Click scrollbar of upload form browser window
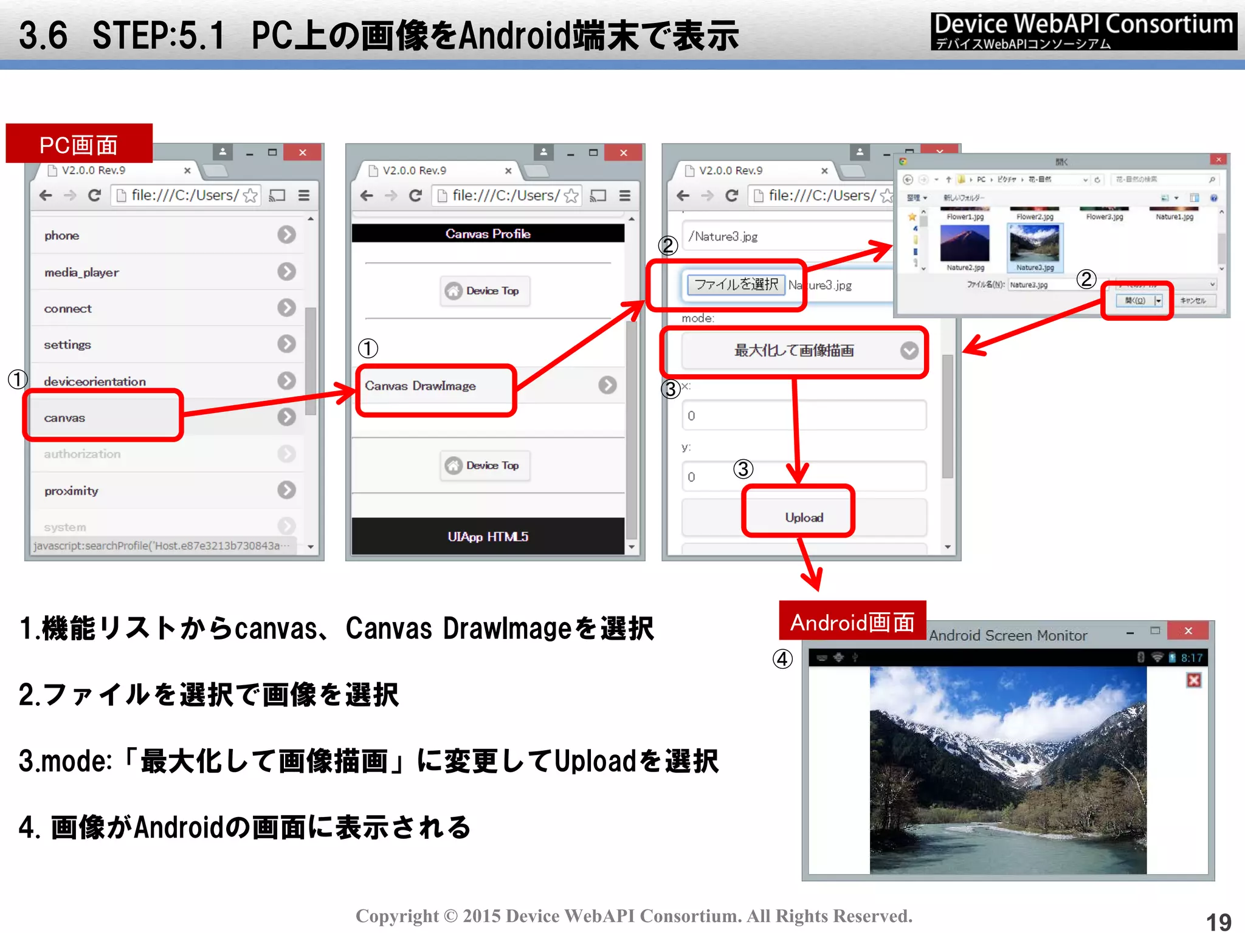The width and height of the screenshot is (1245, 933). tap(947, 417)
